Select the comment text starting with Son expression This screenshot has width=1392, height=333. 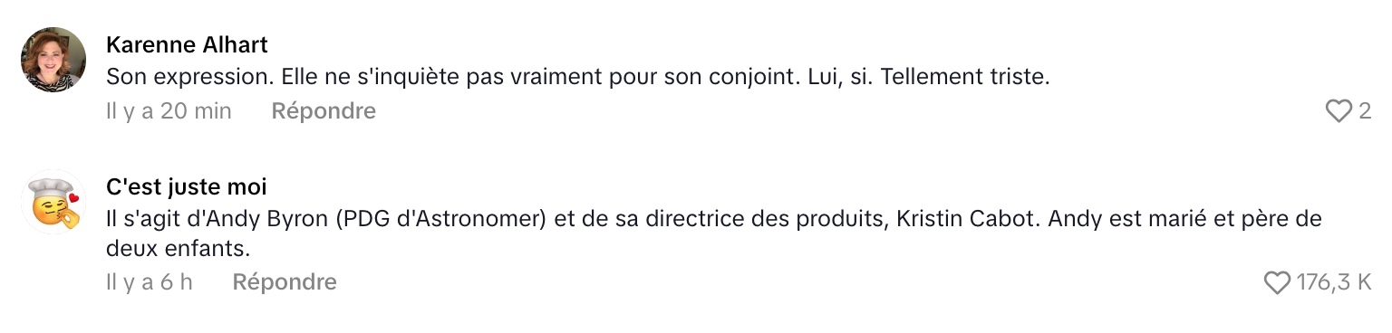pos(577,78)
